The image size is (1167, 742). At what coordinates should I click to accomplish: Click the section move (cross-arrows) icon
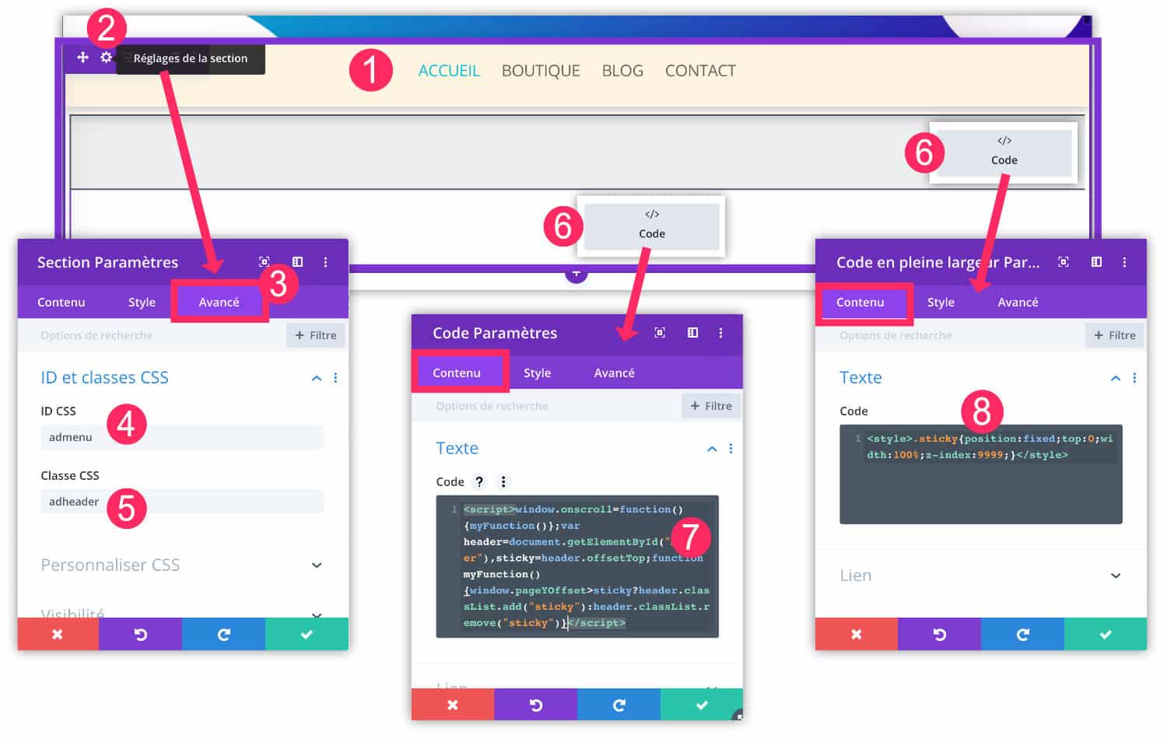[x=82, y=58]
